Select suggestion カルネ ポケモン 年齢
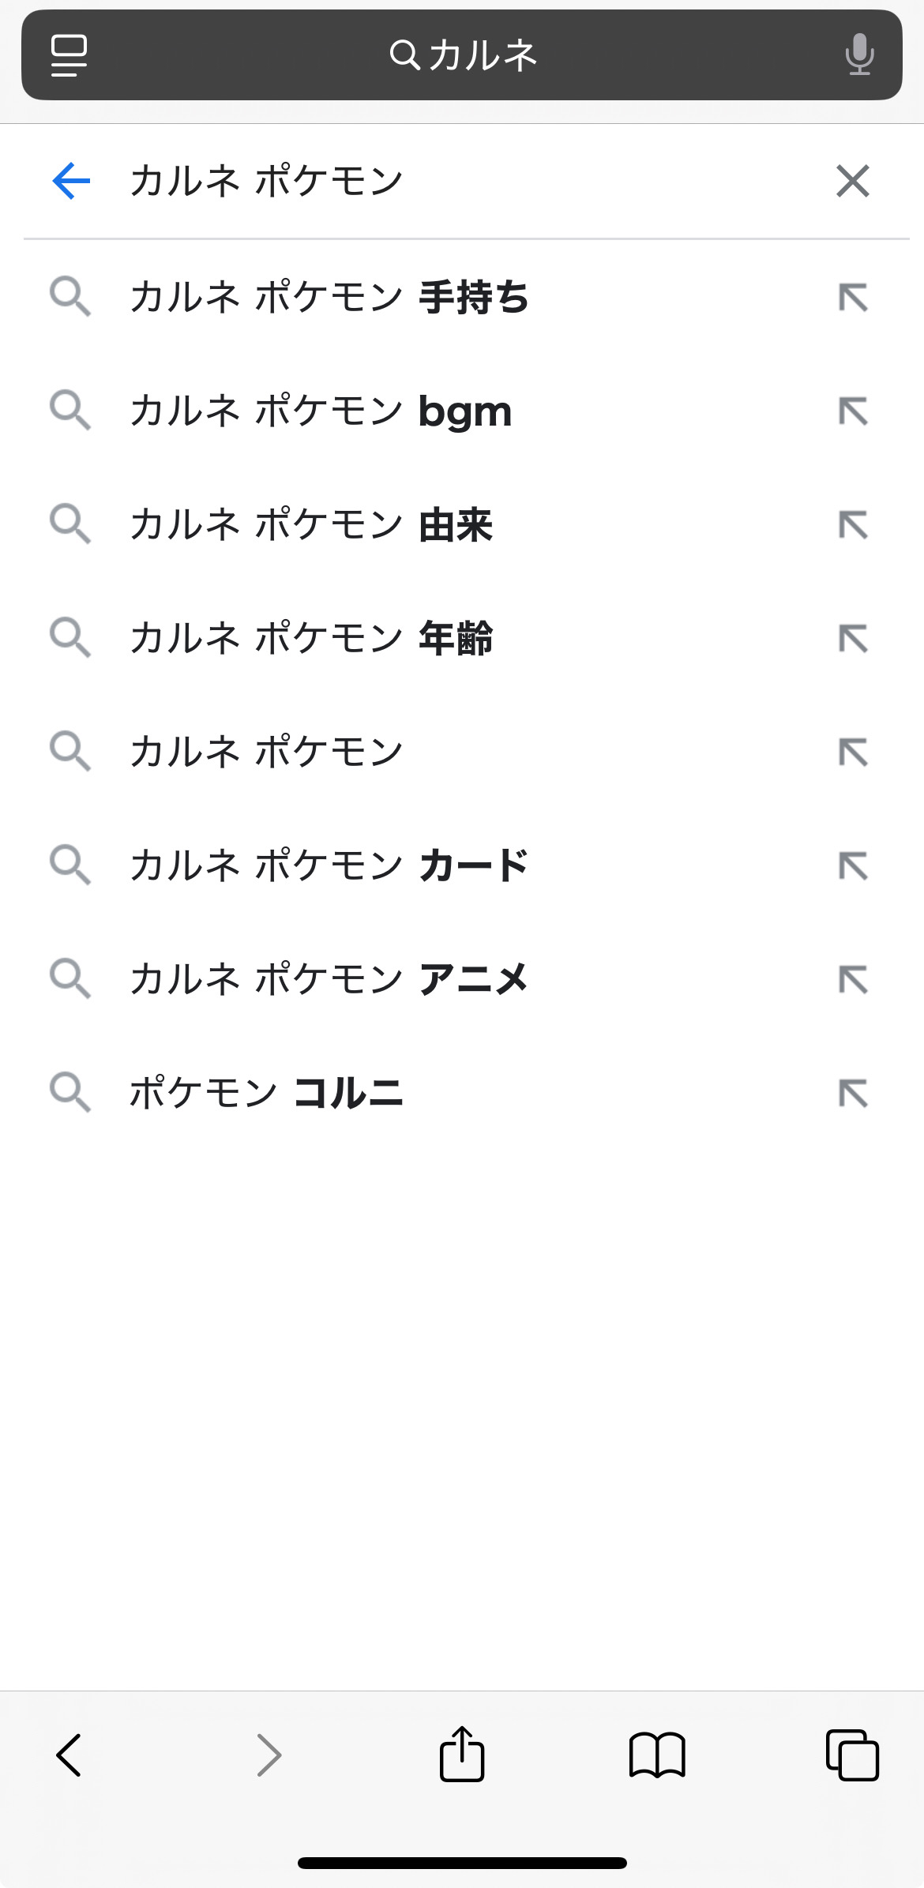The height and width of the screenshot is (1888, 924). 311,638
